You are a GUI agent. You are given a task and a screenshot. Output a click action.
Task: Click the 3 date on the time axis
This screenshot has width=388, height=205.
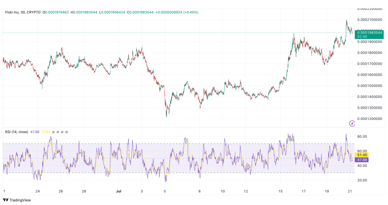pos(142,191)
